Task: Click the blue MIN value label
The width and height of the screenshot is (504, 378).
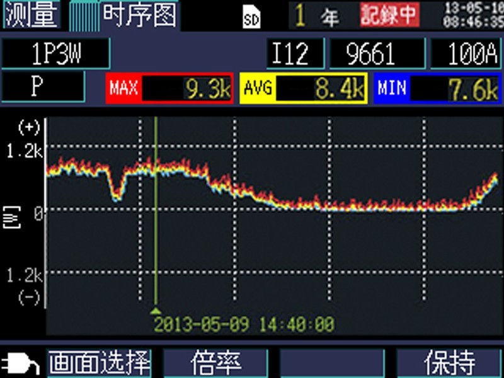Action: (x=392, y=88)
